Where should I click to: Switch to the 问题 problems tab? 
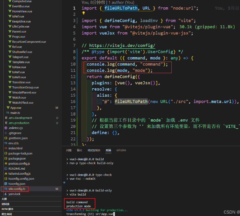69,150
